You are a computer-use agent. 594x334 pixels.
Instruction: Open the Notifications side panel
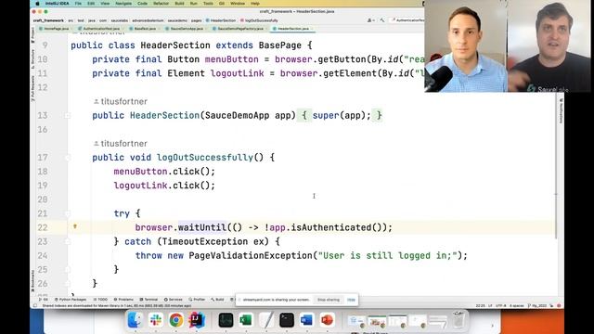[561, 110]
